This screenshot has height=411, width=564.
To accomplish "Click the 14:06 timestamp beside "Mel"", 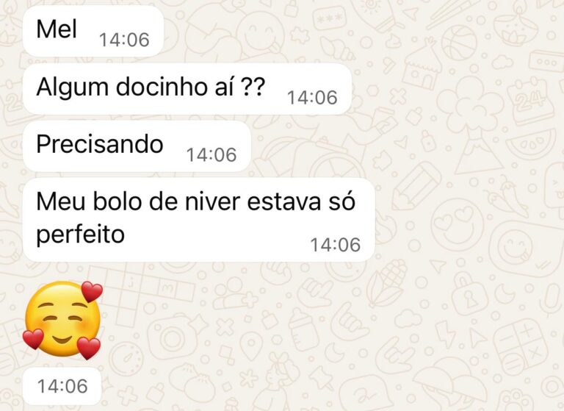I will pyautogui.click(x=124, y=40).
